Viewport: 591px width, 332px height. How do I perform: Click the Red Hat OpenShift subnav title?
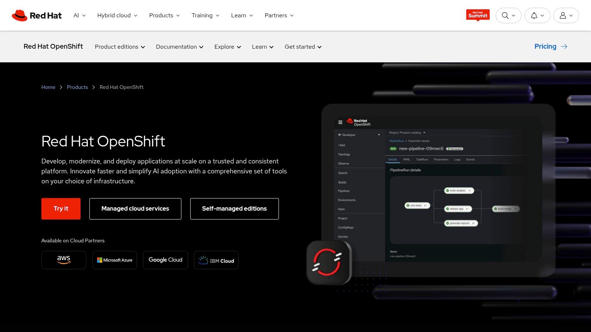point(53,46)
